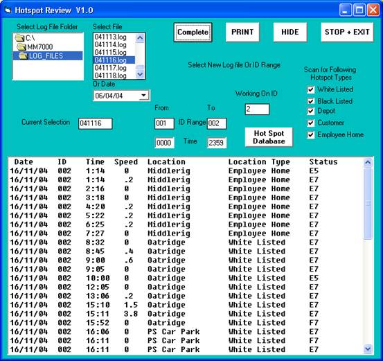Click results list scroll down arrow
Image resolution: width=383 pixels, height=361 pixels.
click(368, 349)
